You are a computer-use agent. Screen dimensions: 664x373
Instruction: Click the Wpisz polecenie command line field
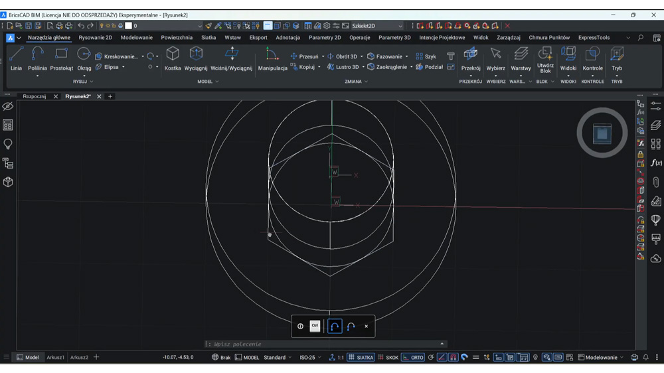point(325,344)
